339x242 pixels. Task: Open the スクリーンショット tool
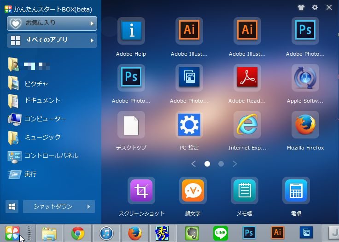[141, 190]
